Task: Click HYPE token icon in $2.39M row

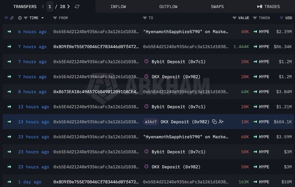Action: pos(255,32)
